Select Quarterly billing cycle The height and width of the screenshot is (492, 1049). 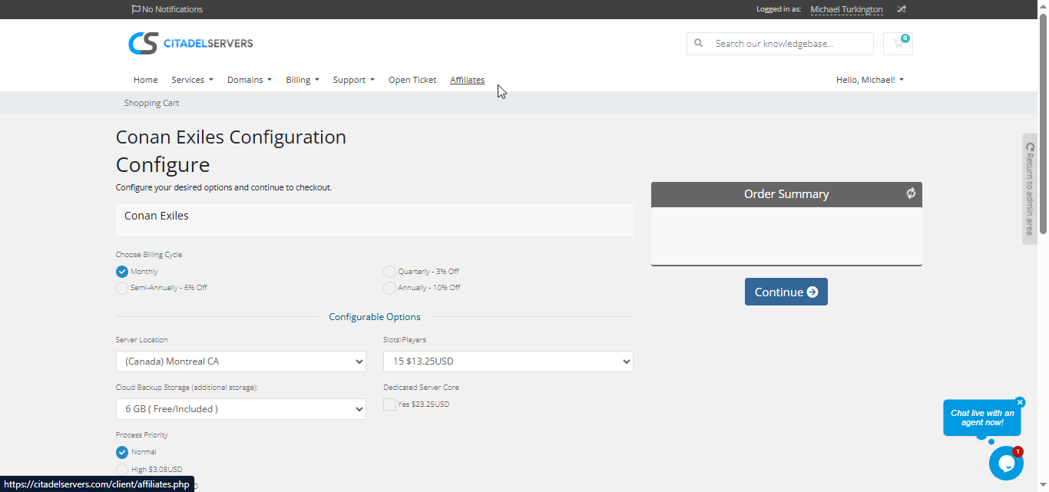[389, 272]
